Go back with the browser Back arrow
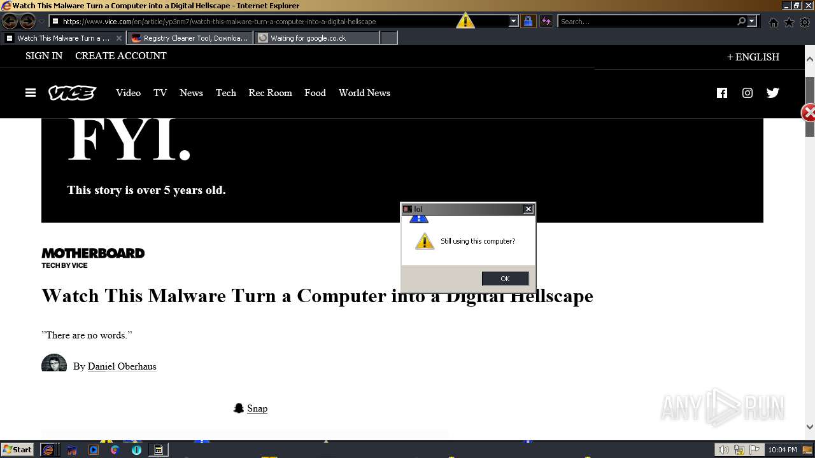The image size is (815, 458). (10, 21)
